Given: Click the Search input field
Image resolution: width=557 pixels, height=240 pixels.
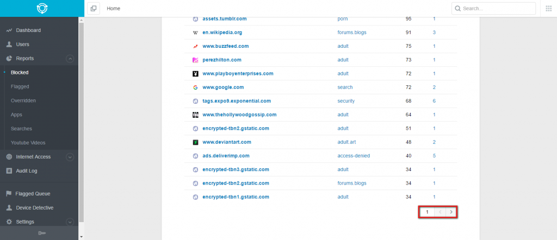Looking at the screenshot, I should pos(493,9).
